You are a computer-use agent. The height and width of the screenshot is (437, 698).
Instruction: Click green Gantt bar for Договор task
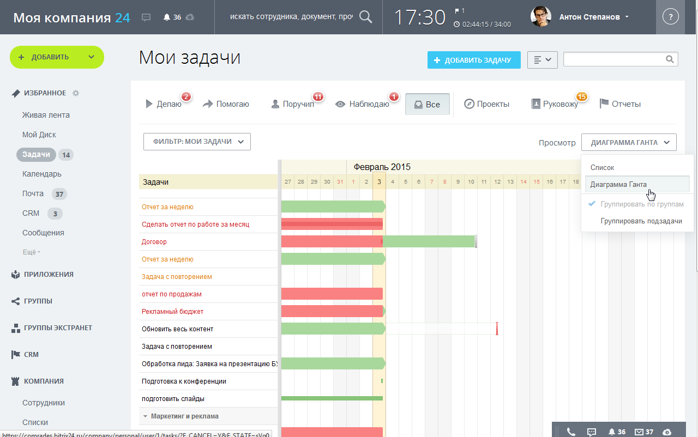(429, 241)
